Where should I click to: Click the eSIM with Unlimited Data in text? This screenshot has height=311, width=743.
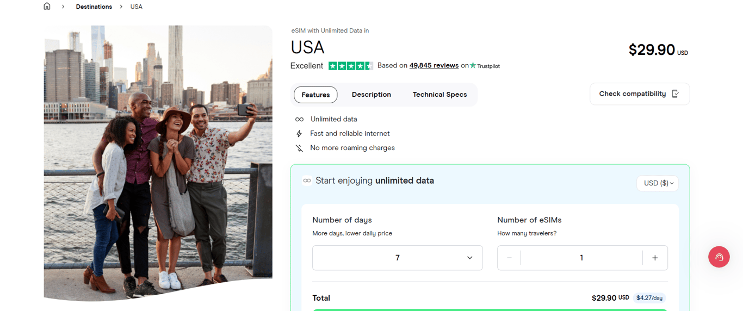[330, 30]
